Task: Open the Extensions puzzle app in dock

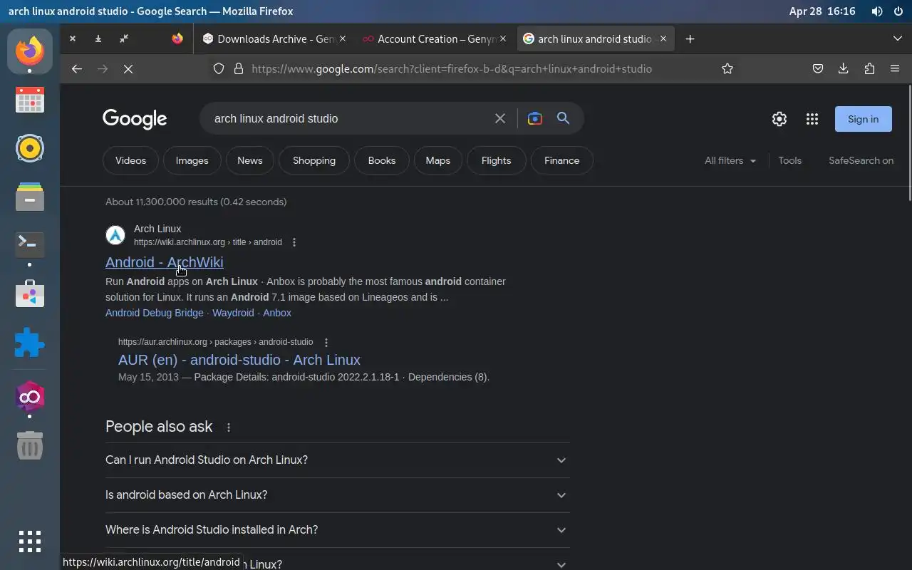Action: click(x=30, y=343)
